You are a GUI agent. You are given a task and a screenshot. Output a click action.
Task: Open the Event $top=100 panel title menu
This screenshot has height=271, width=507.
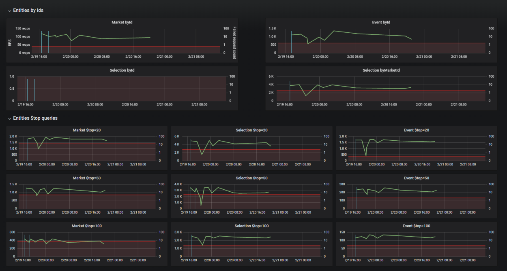click(x=417, y=226)
